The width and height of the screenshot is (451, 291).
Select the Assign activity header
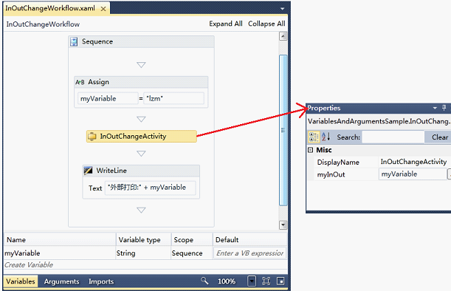[141, 82]
